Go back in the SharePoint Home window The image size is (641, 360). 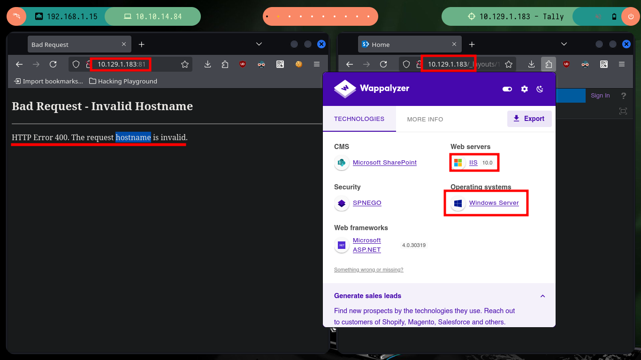click(349, 64)
